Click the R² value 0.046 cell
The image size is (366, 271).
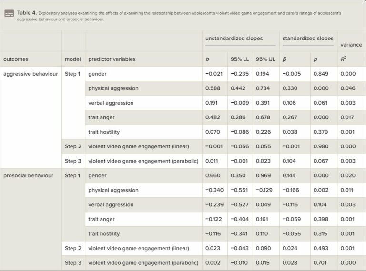[x=347, y=88]
